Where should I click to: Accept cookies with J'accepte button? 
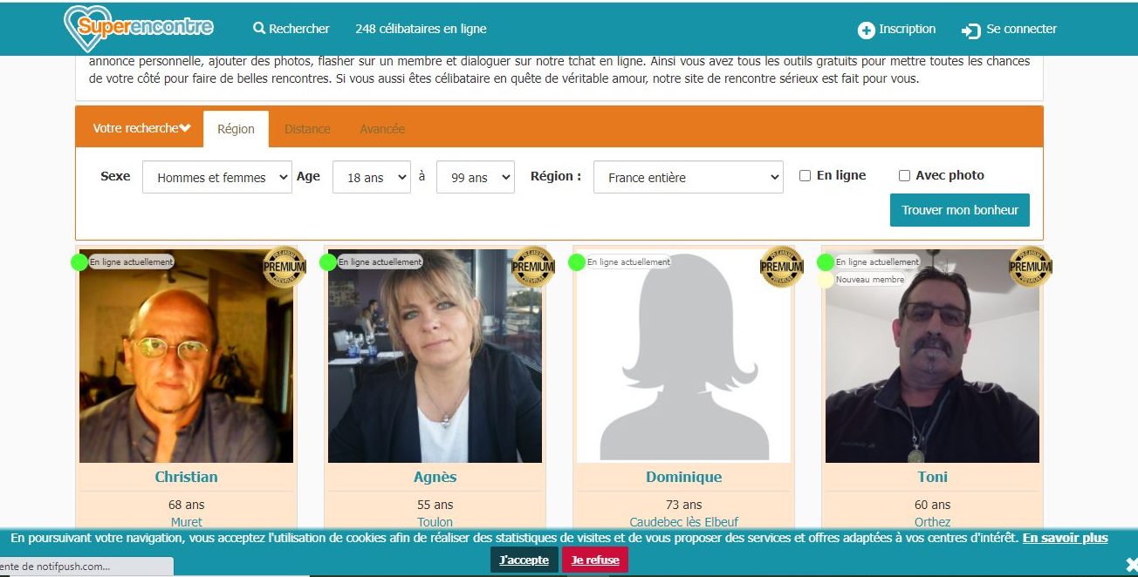pos(524,560)
